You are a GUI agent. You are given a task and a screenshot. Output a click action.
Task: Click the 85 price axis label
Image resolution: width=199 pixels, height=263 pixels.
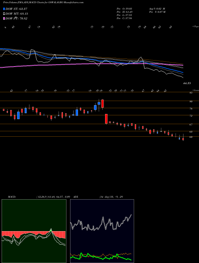pyautogui.click(x=191, y=93)
